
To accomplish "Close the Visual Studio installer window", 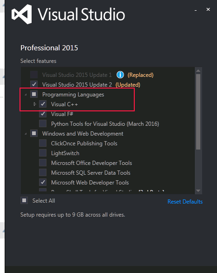I will tap(208, 9).
